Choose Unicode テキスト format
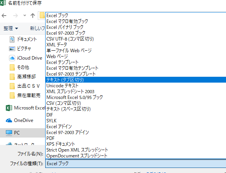 pos(136,86)
